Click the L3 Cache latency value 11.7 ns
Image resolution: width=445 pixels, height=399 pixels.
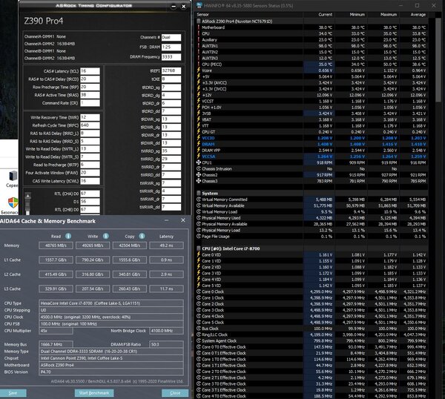[x=166, y=289]
